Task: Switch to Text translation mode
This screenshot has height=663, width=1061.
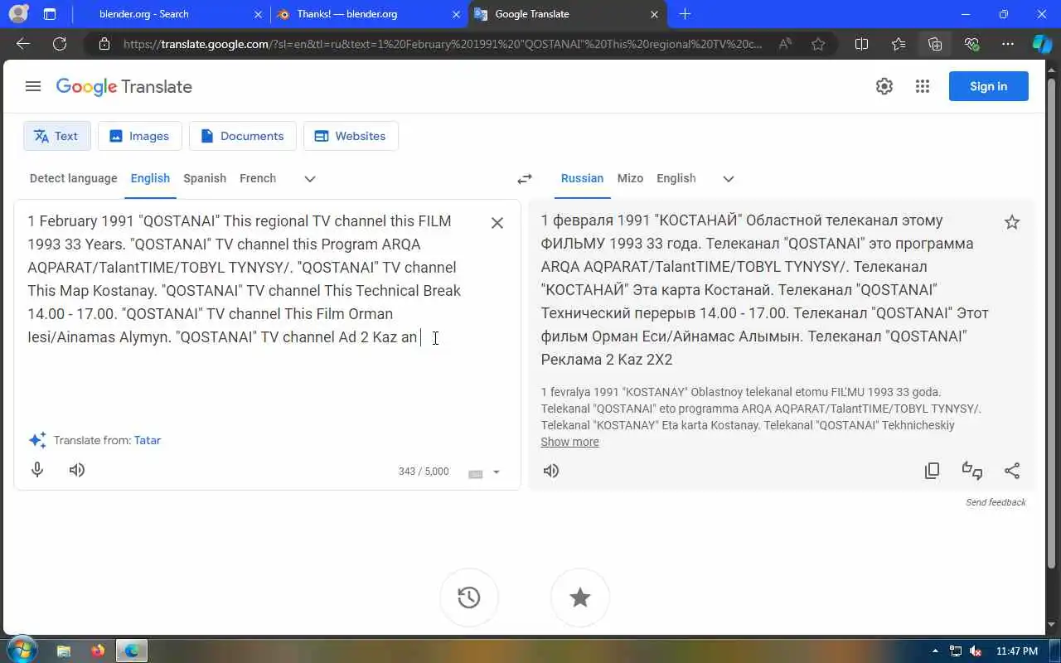Action: coord(57,136)
